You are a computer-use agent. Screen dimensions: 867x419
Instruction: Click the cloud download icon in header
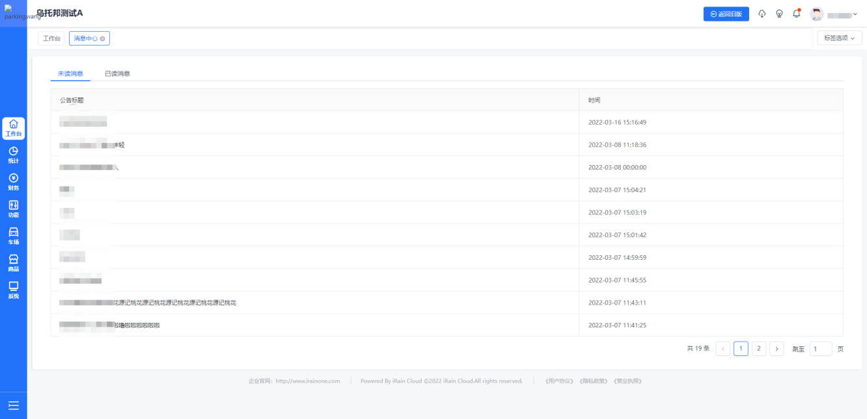tap(762, 14)
